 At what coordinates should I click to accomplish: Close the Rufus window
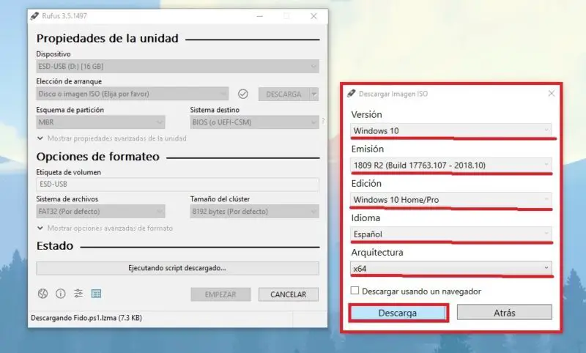tap(314, 16)
